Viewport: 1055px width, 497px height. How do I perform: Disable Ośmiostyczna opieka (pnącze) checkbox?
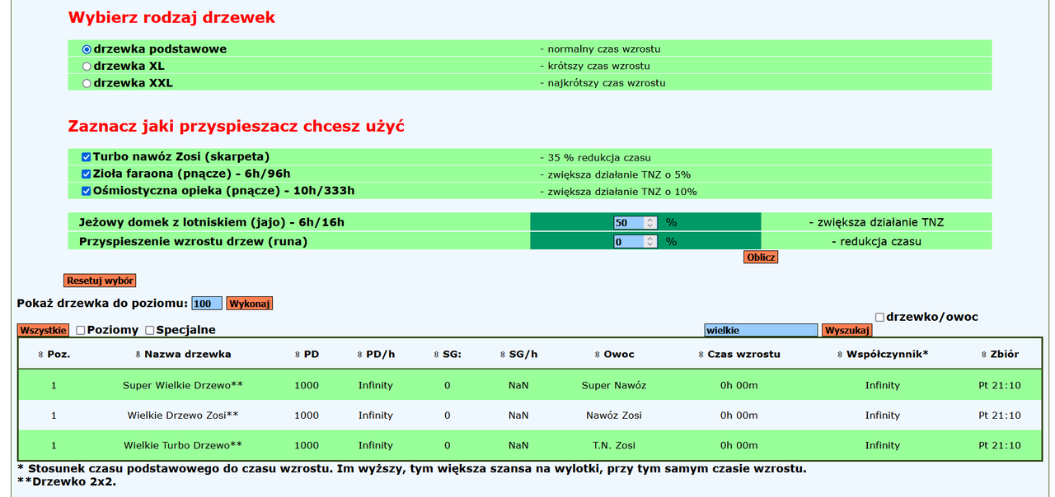click(x=87, y=191)
